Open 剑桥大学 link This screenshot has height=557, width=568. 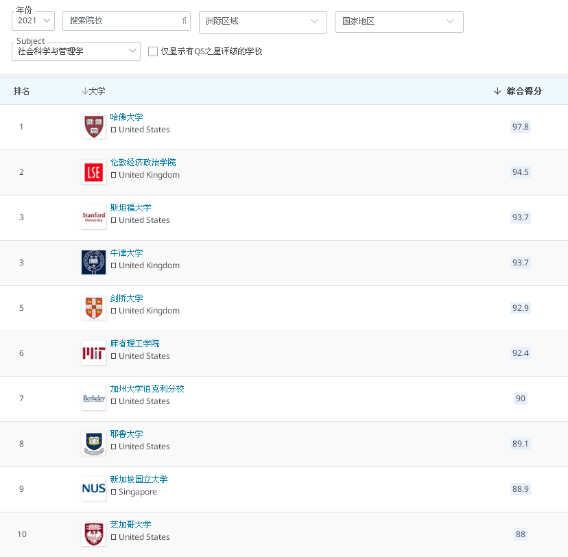coord(126,298)
